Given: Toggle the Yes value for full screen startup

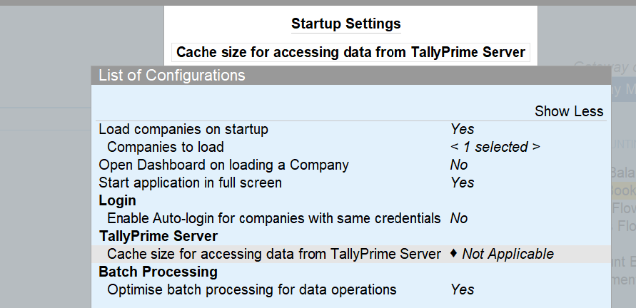Looking at the screenshot, I should pyautogui.click(x=463, y=183).
